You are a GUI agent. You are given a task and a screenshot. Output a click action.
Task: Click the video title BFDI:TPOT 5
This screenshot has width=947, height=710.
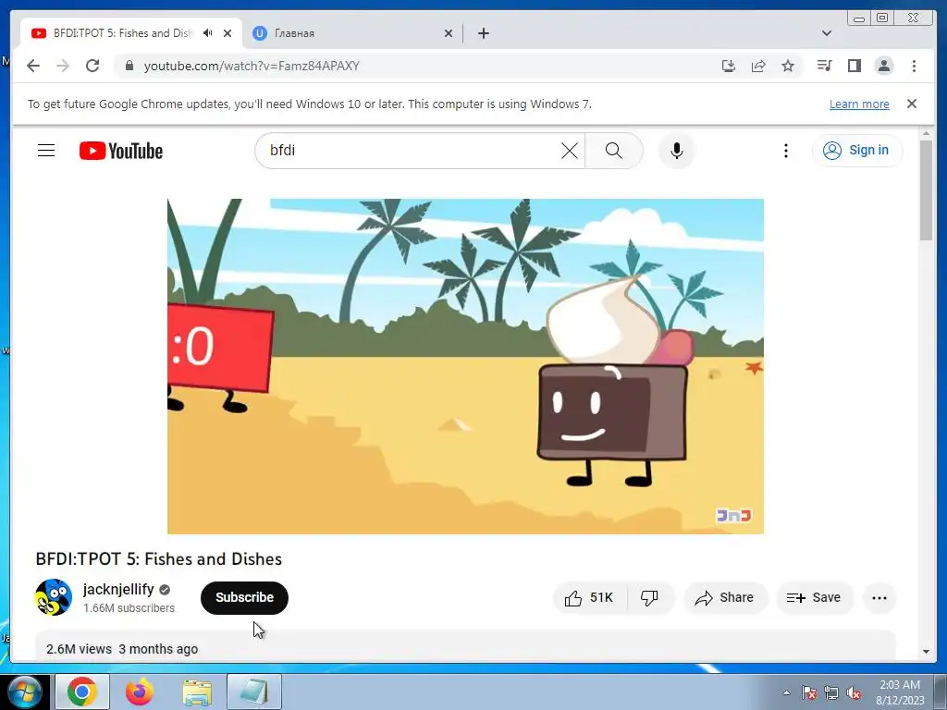(159, 559)
